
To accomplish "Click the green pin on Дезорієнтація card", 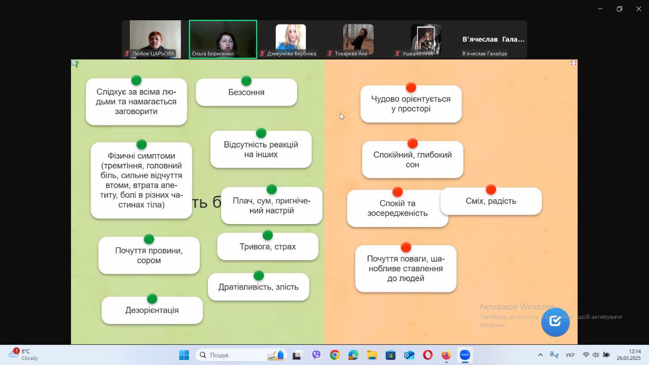I will 152,299.
